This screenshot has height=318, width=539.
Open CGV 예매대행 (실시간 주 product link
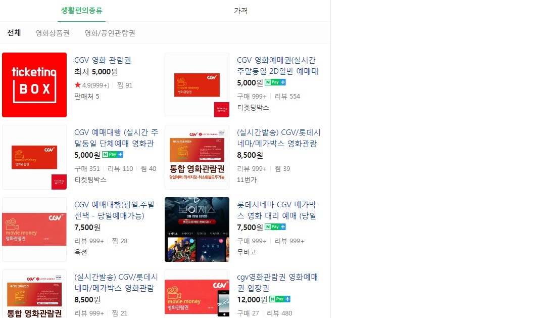pyautogui.click(x=116, y=138)
